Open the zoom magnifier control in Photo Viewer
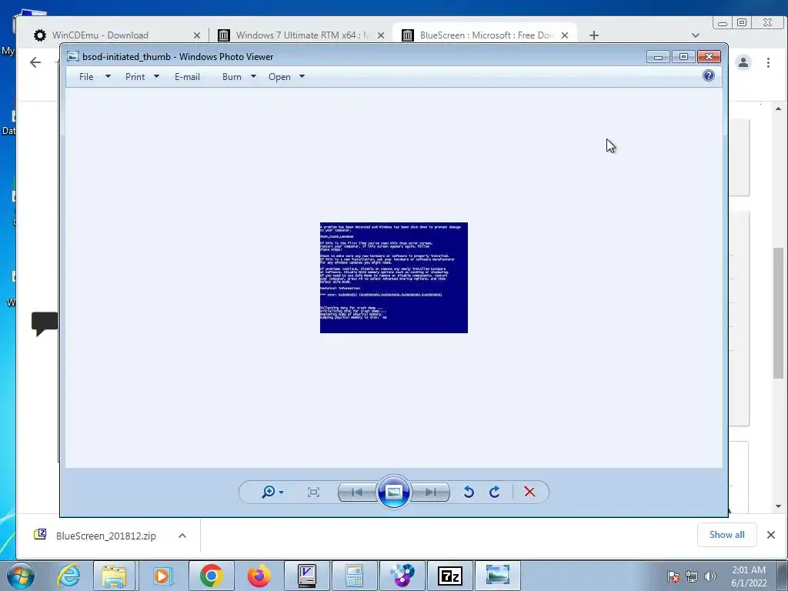788x591 pixels. coord(272,492)
